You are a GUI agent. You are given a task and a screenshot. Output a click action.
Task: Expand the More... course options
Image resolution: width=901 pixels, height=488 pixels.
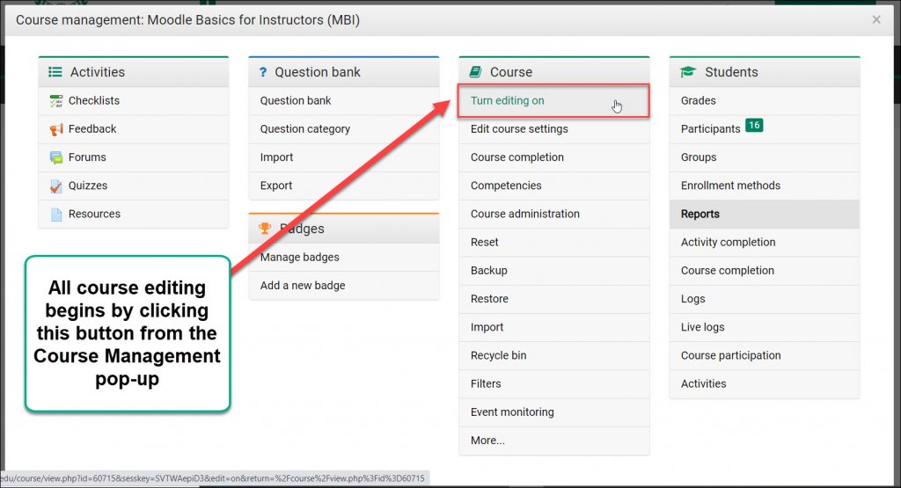pyautogui.click(x=487, y=441)
